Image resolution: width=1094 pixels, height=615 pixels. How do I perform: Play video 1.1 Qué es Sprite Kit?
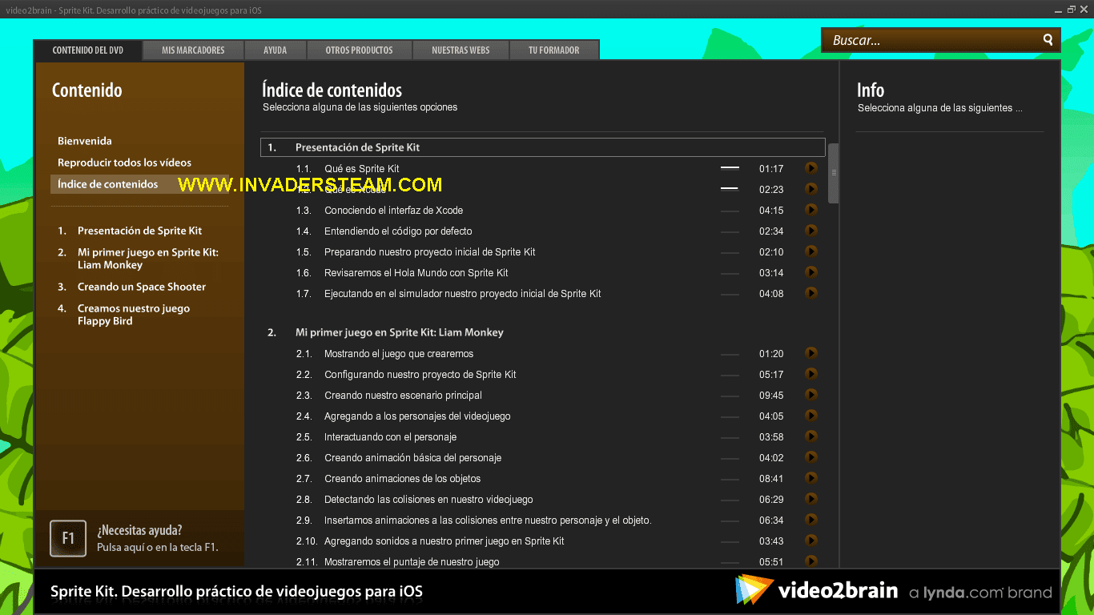811,168
